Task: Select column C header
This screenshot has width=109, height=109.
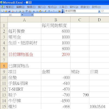Action: [x=80, y=20]
